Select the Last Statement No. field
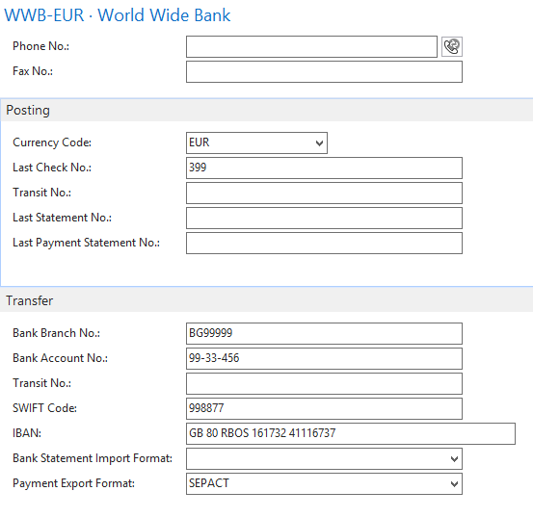The height and width of the screenshot is (517, 533). point(324,218)
